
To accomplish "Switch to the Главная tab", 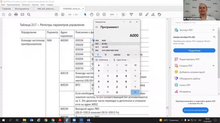I will tap(7, 9).
